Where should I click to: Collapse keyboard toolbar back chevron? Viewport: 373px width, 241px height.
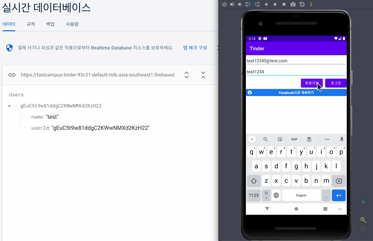(252, 140)
